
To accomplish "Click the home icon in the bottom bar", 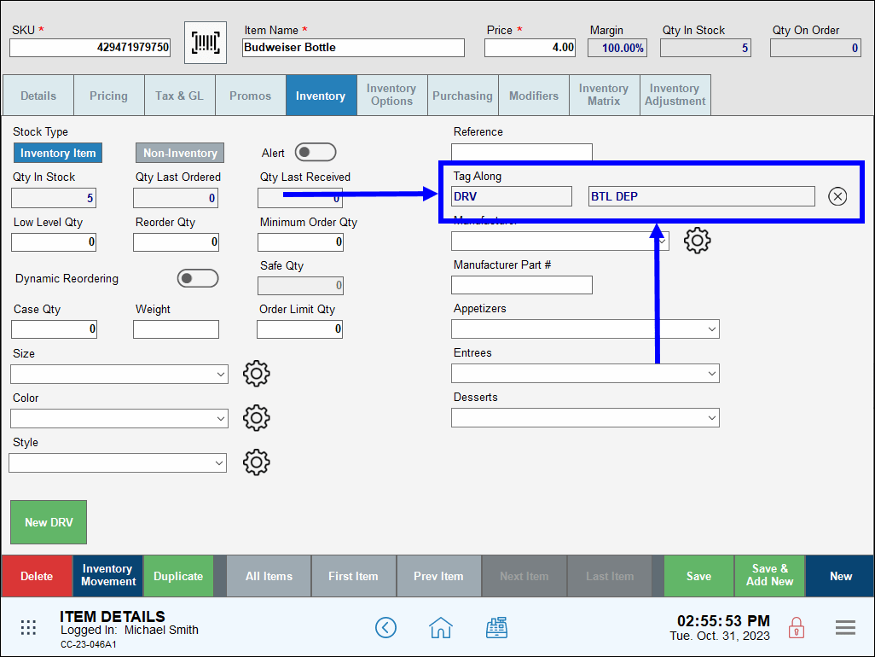I will tap(440, 627).
